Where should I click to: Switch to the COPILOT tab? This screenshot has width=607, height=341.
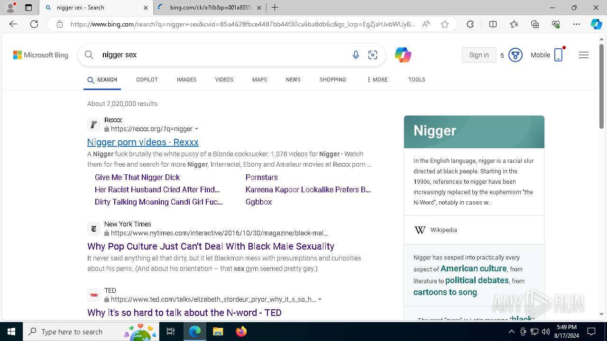tap(147, 80)
